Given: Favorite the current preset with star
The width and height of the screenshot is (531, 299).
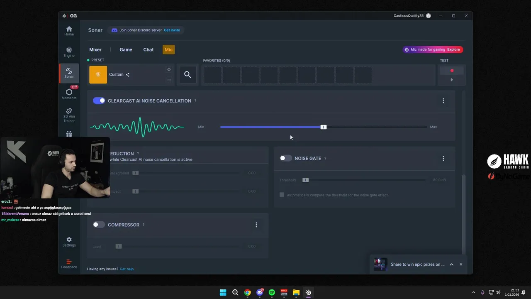Looking at the screenshot, I should pyautogui.click(x=169, y=69).
